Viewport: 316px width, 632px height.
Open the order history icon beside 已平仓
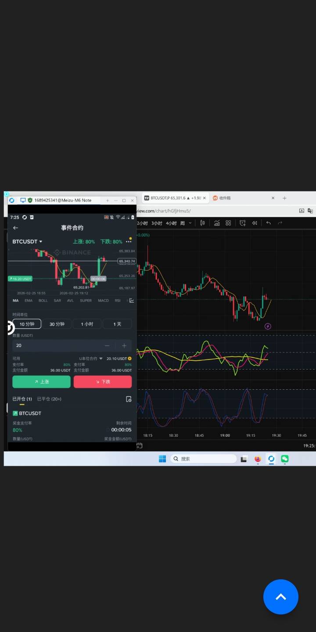click(129, 399)
